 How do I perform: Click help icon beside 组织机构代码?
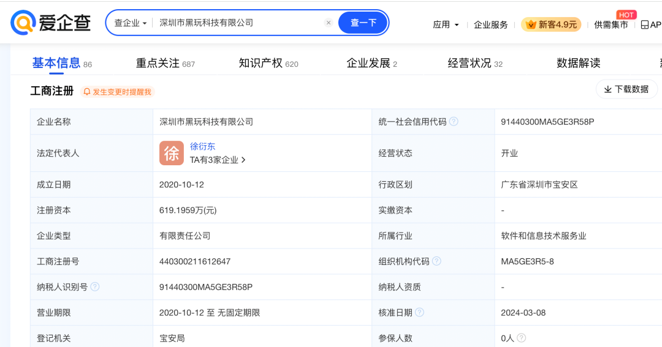click(x=436, y=261)
